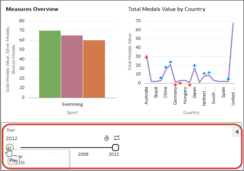Click the Hungary label on country axis
The height and width of the screenshot is (171, 244).
[x=185, y=95]
